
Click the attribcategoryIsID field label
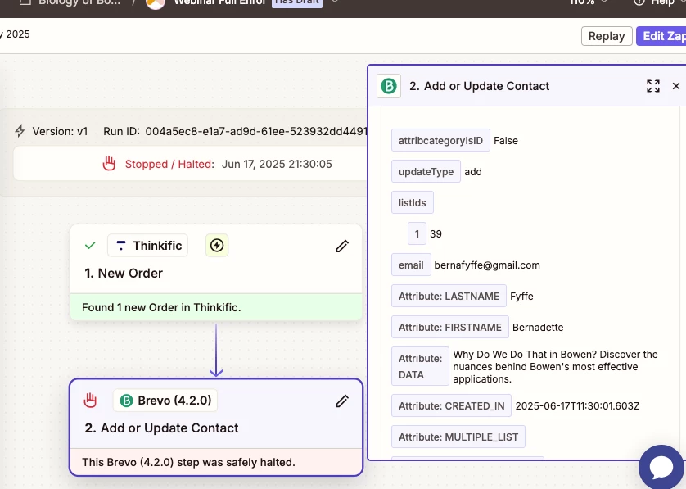tap(440, 141)
